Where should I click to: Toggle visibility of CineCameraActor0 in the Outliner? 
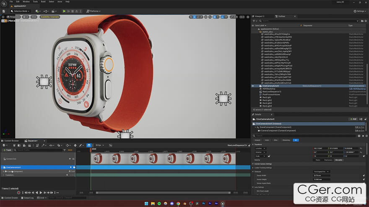pos(253,86)
